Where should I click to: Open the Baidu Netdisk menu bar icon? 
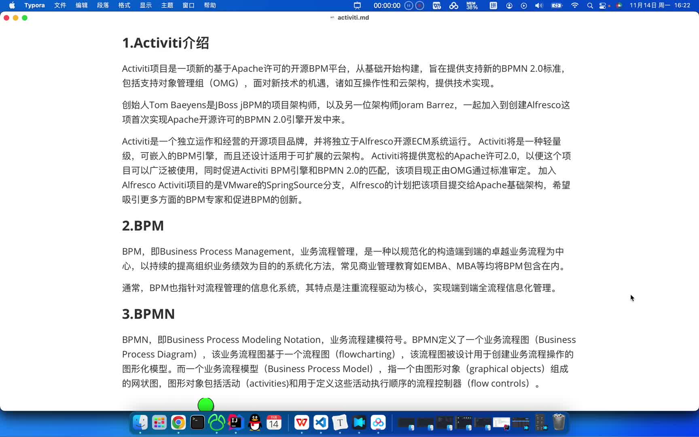coord(454,5)
